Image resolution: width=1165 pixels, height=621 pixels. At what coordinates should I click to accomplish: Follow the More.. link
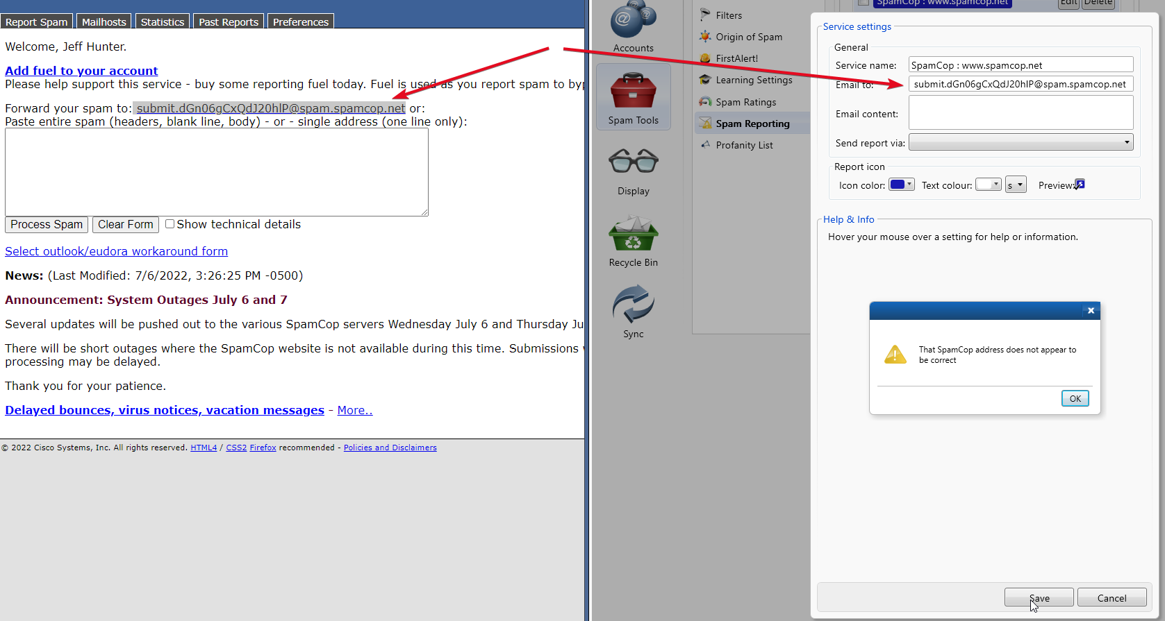[355, 410]
